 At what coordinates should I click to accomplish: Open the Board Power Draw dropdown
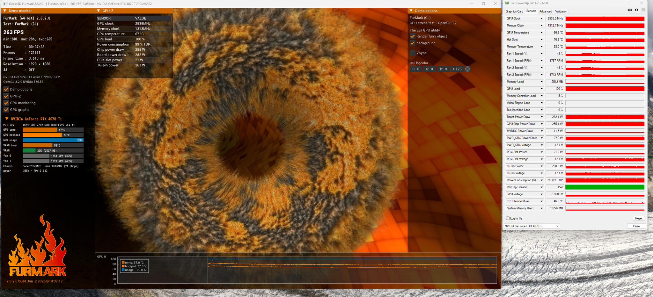tap(541, 117)
